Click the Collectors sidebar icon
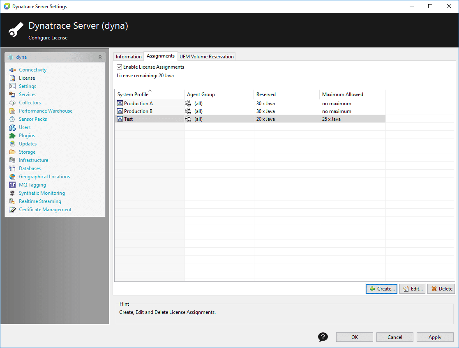 12,103
